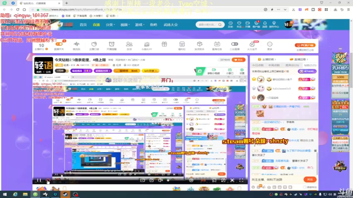
Task: Click the player refresh icon
Action: tap(48, 180)
